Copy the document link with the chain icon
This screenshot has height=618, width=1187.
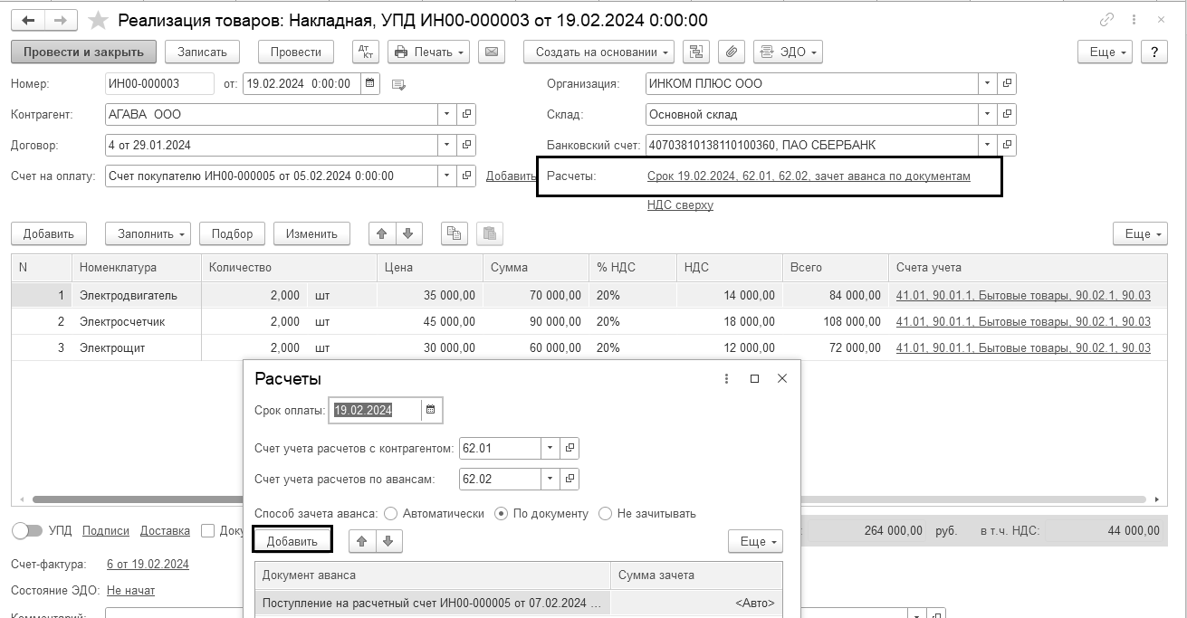pyautogui.click(x=1106, y=20)
